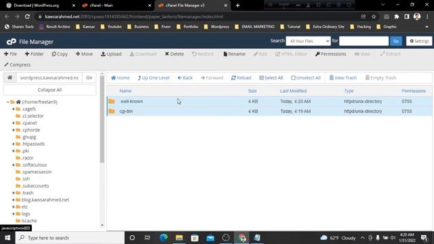Delete the selected items
The width and height of the screenshot is (434, 244).
point(174,54)
